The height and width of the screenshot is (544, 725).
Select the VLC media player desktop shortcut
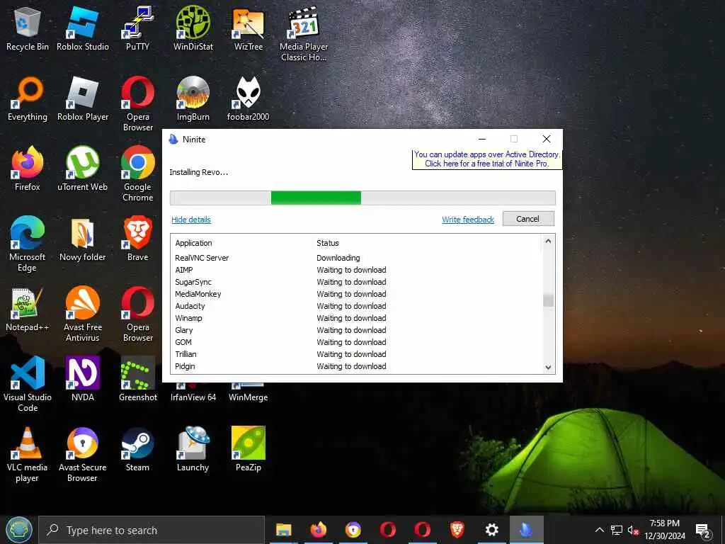pos(28,454)
